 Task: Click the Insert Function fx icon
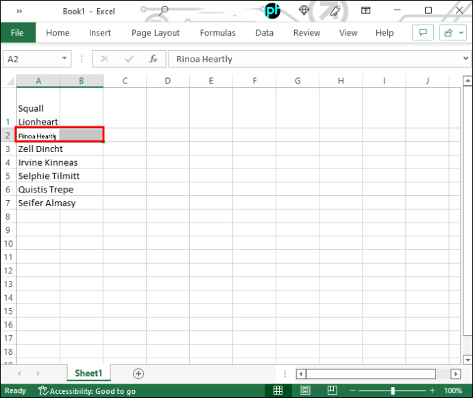(154, 59)
